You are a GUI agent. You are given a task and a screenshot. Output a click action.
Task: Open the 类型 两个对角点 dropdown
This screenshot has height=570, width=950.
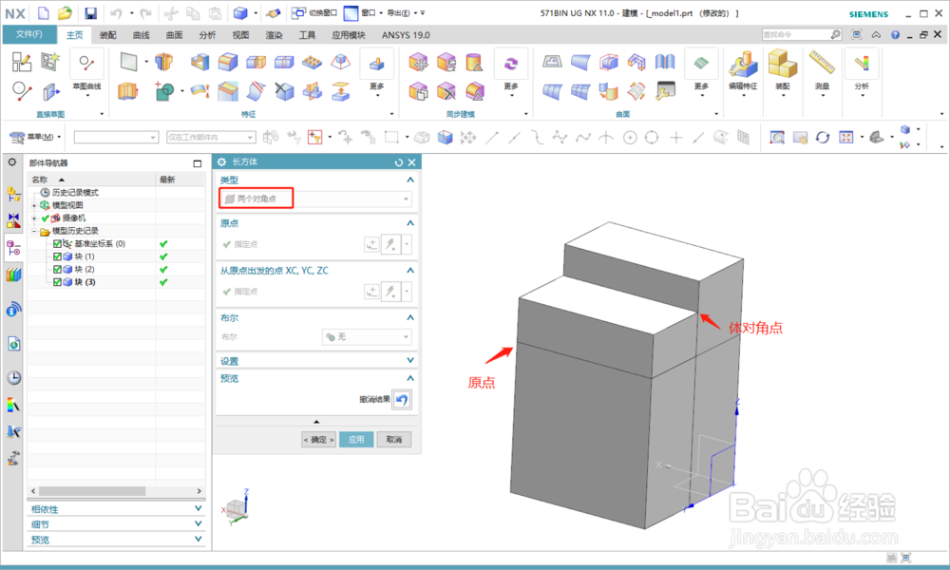(315, 199)
